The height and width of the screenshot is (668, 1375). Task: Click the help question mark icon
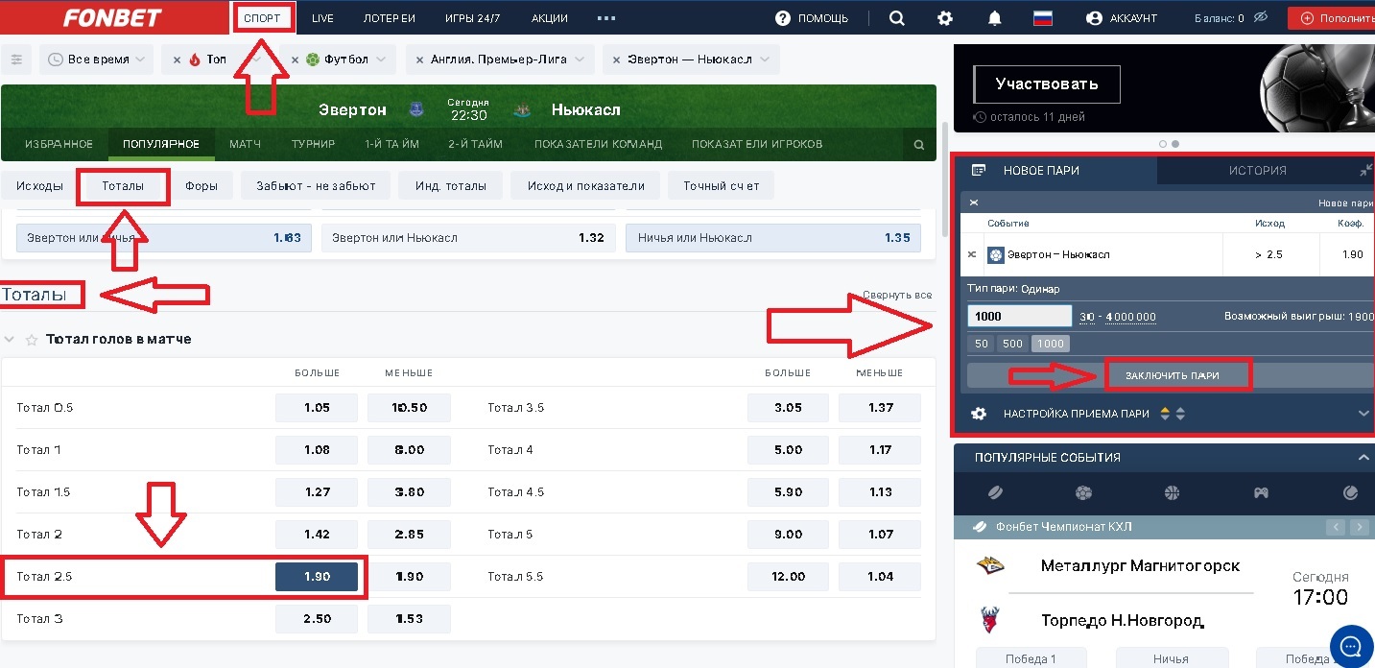coord(783,18)
